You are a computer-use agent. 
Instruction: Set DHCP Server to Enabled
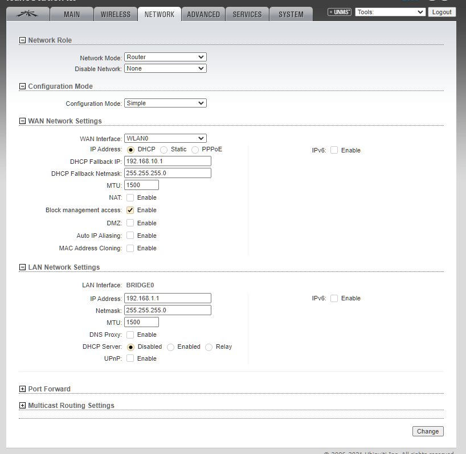[x=170, y=347]
